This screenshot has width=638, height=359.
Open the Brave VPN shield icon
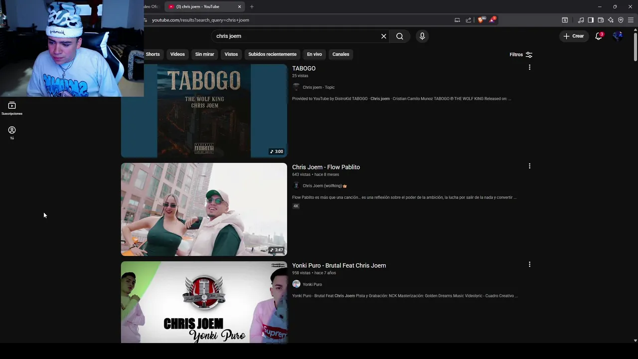[x=621, y=20]
